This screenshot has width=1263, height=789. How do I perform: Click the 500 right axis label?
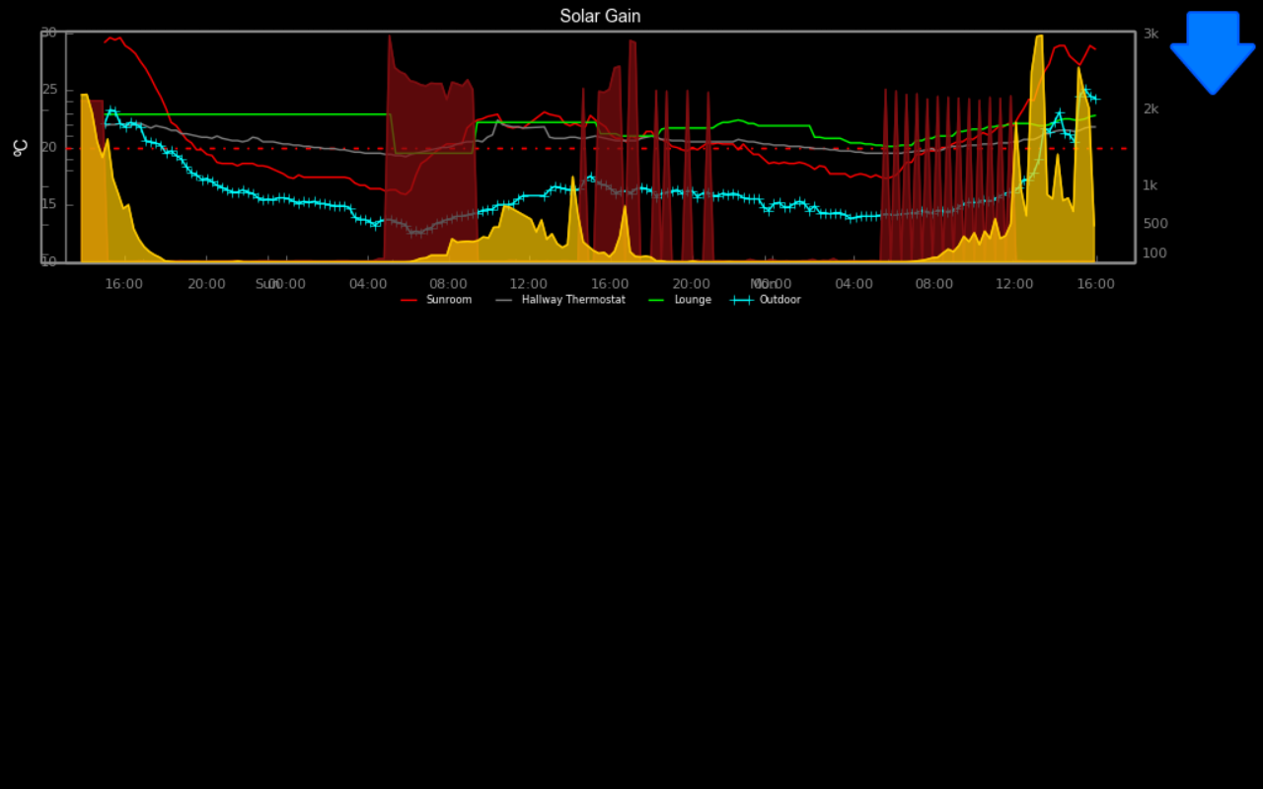pyautogui.click(x=1155, y=223)
